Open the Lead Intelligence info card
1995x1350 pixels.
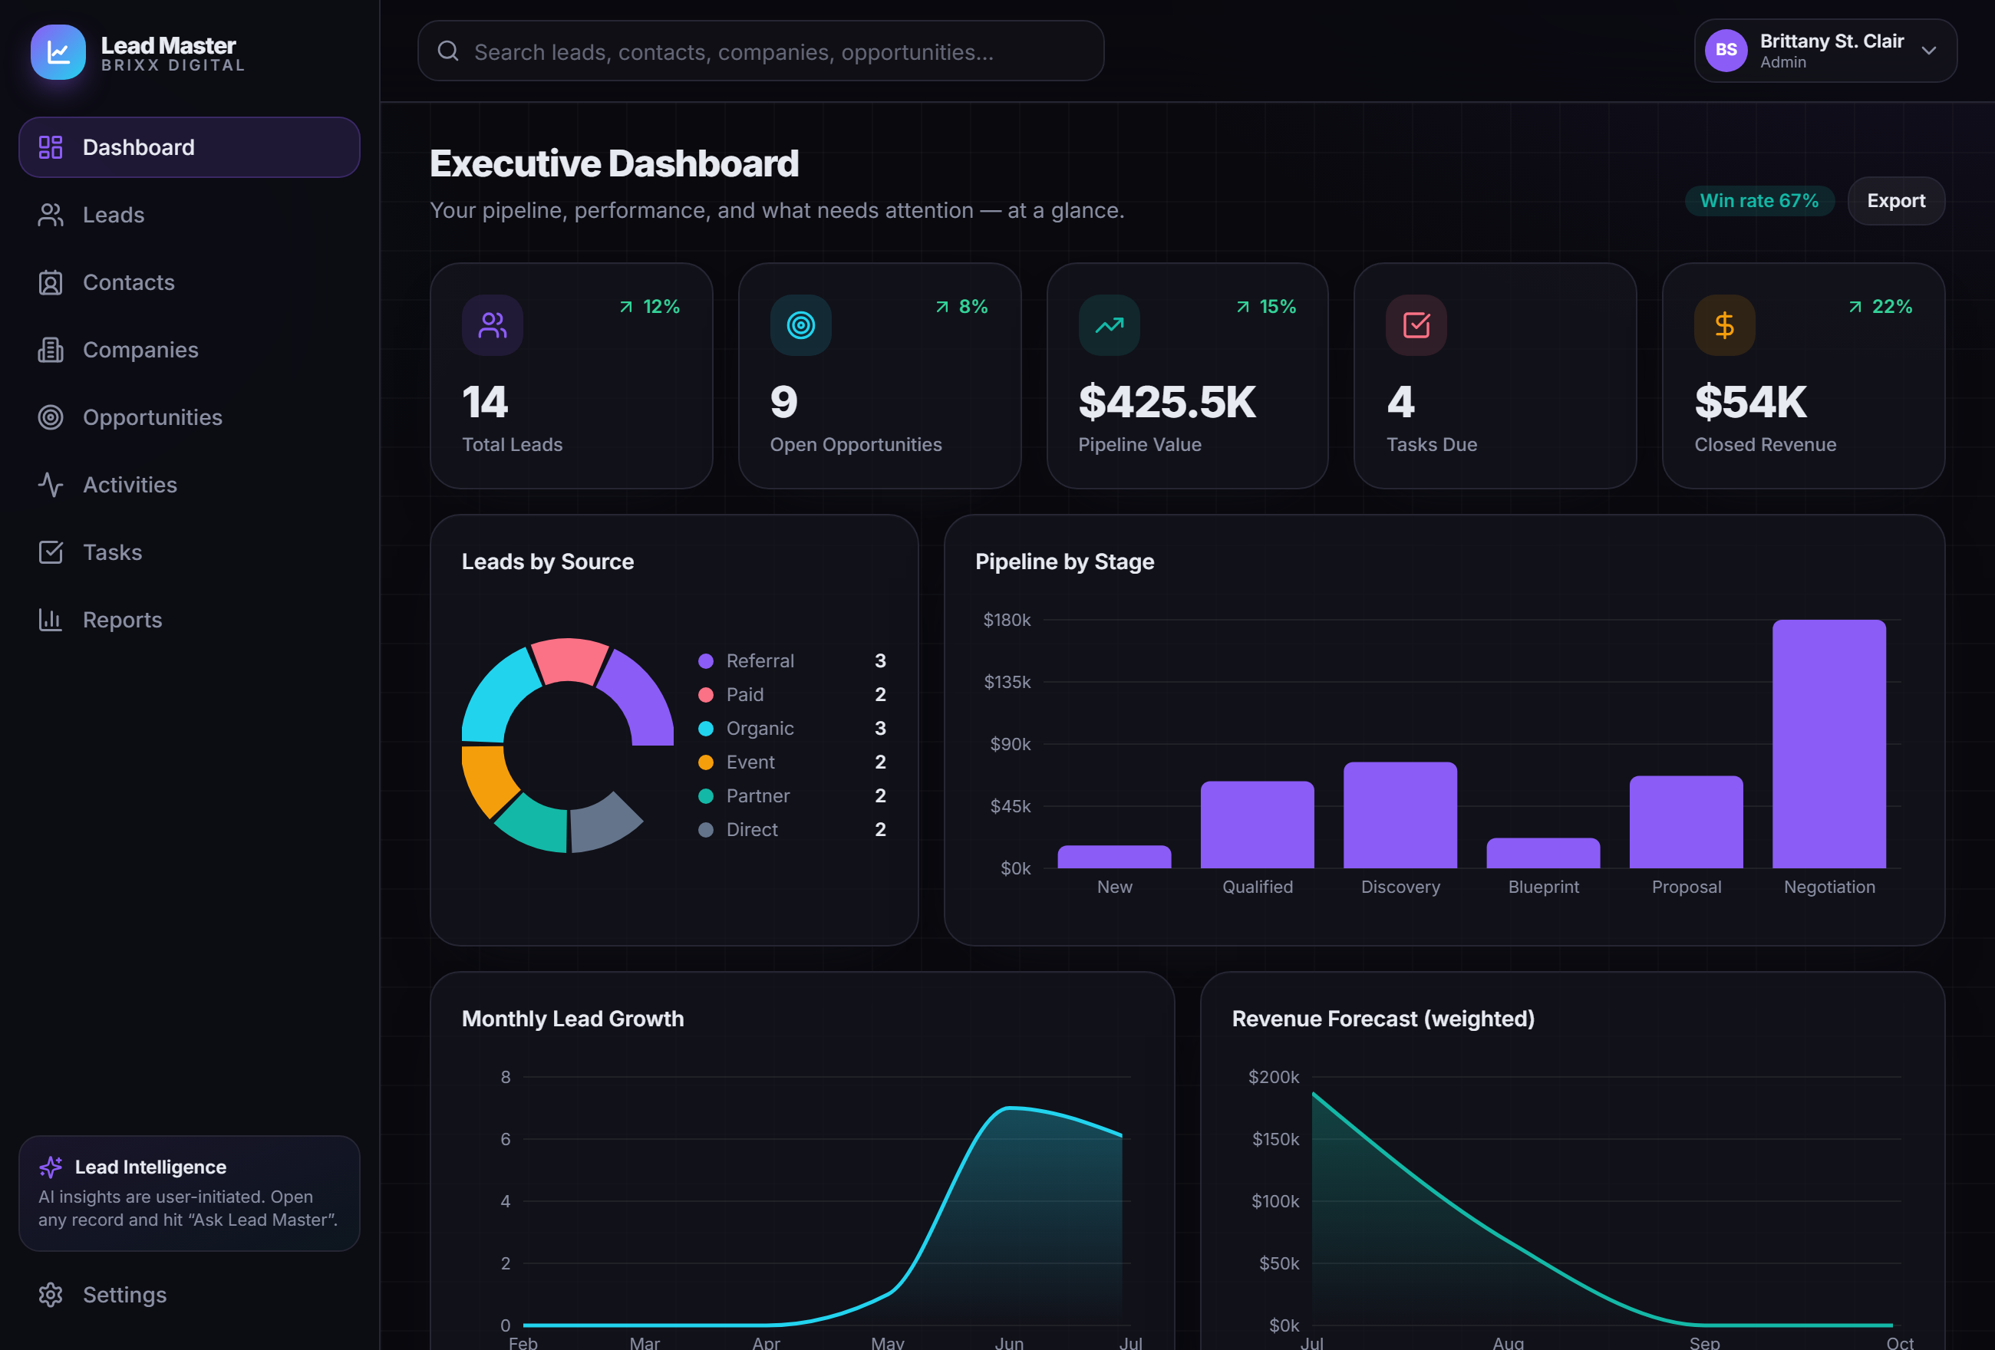(x=189, y=1193)
